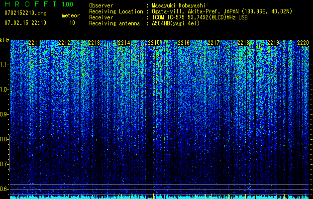Click the meteor count value 10
Image resolution: width=313 pixels, height=199 pixels.
pos(72,23)
